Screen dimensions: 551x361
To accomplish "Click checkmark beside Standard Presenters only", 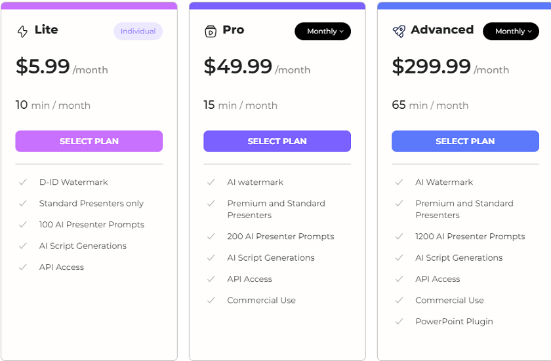I will click(x=23, y=204).
